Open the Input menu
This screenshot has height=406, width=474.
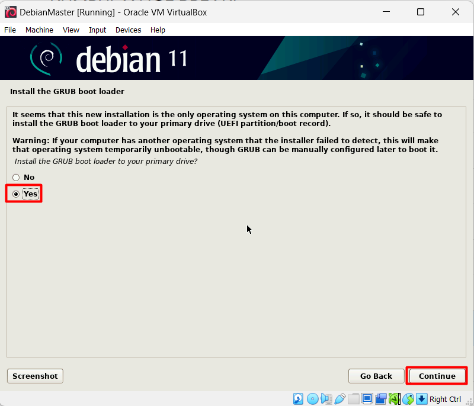click(97, 30)
